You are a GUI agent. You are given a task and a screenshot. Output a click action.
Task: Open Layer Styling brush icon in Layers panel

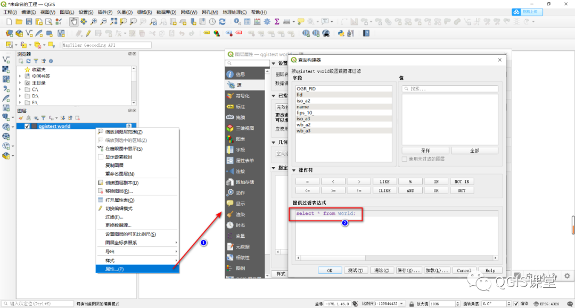point(21,118)
